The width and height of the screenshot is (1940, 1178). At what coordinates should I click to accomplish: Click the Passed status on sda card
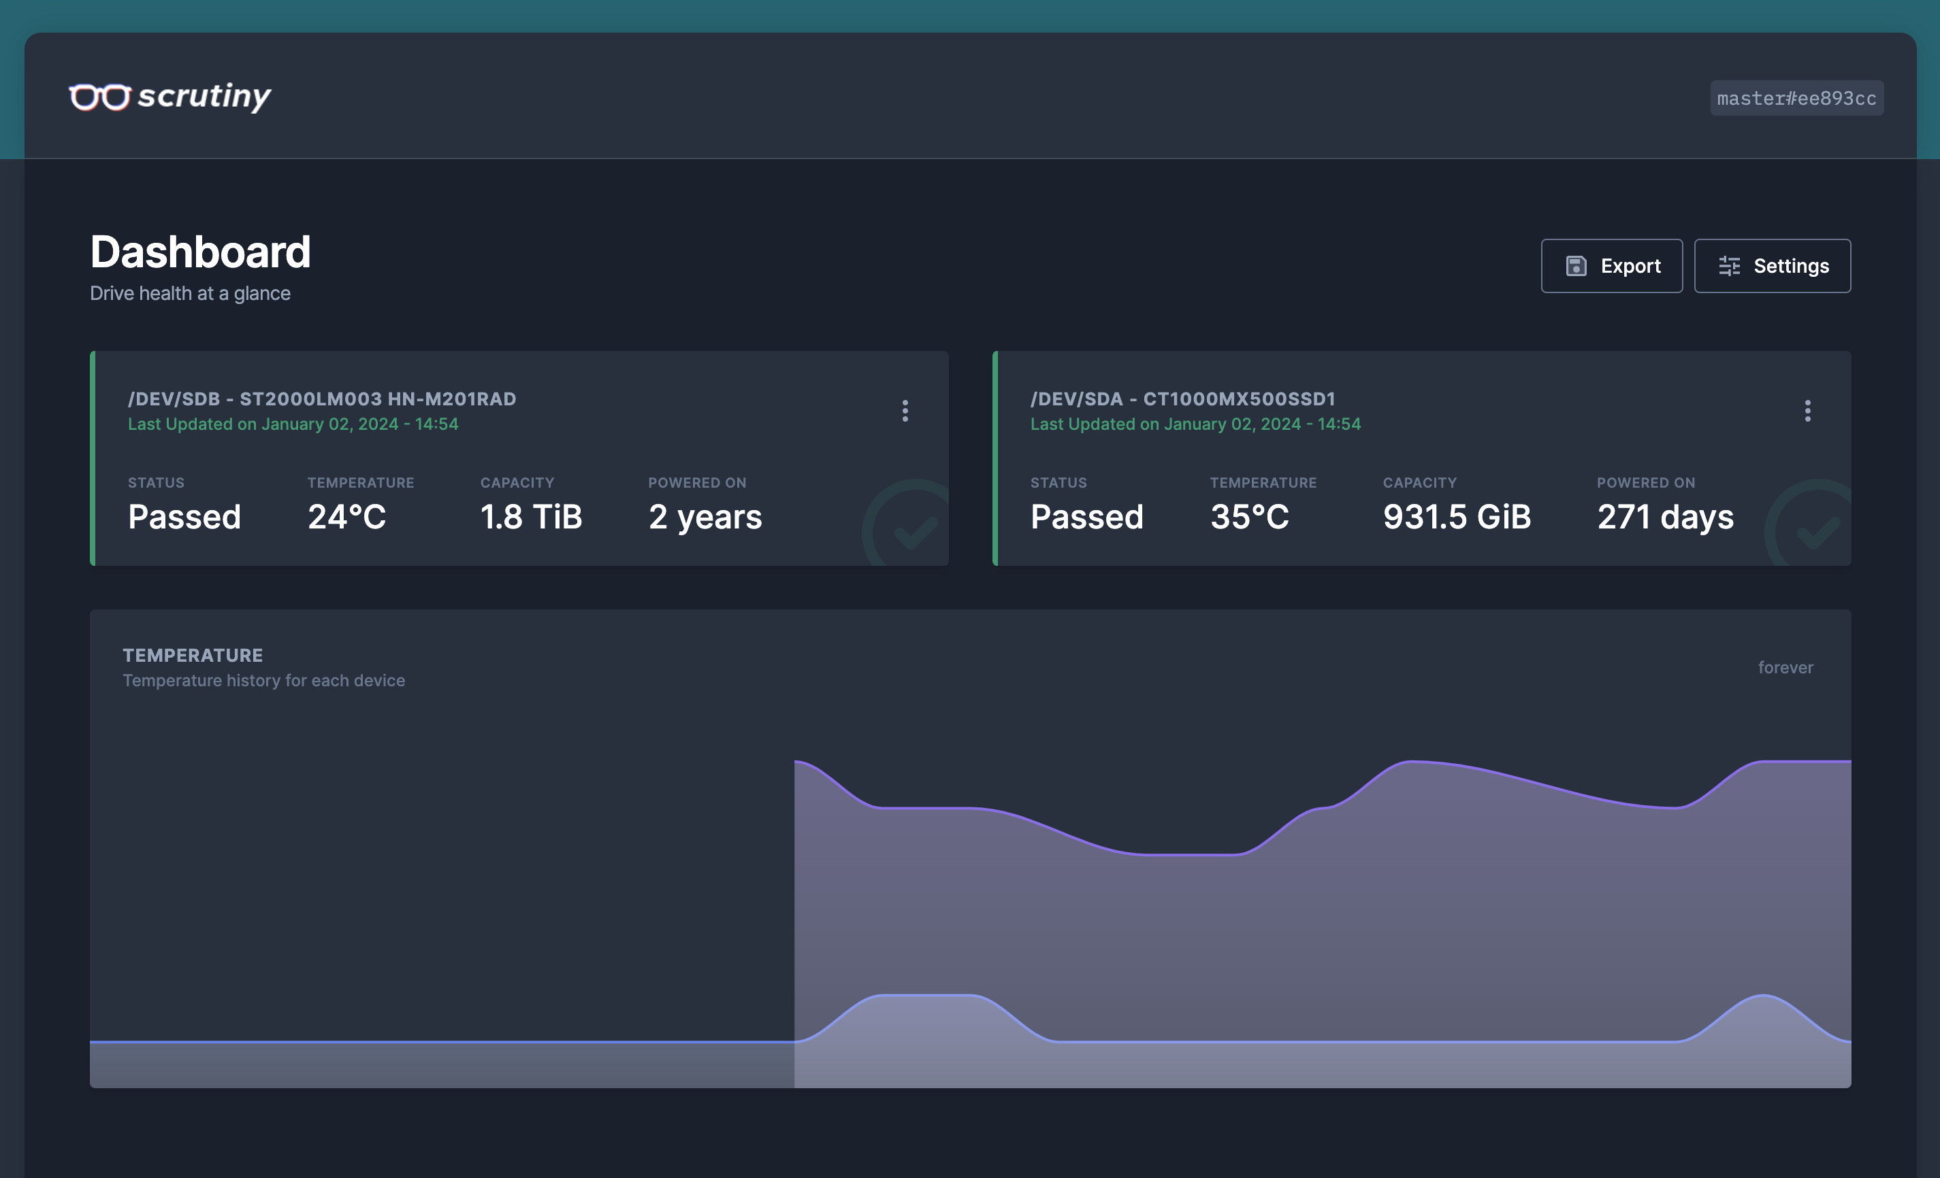click(1086, 517)
